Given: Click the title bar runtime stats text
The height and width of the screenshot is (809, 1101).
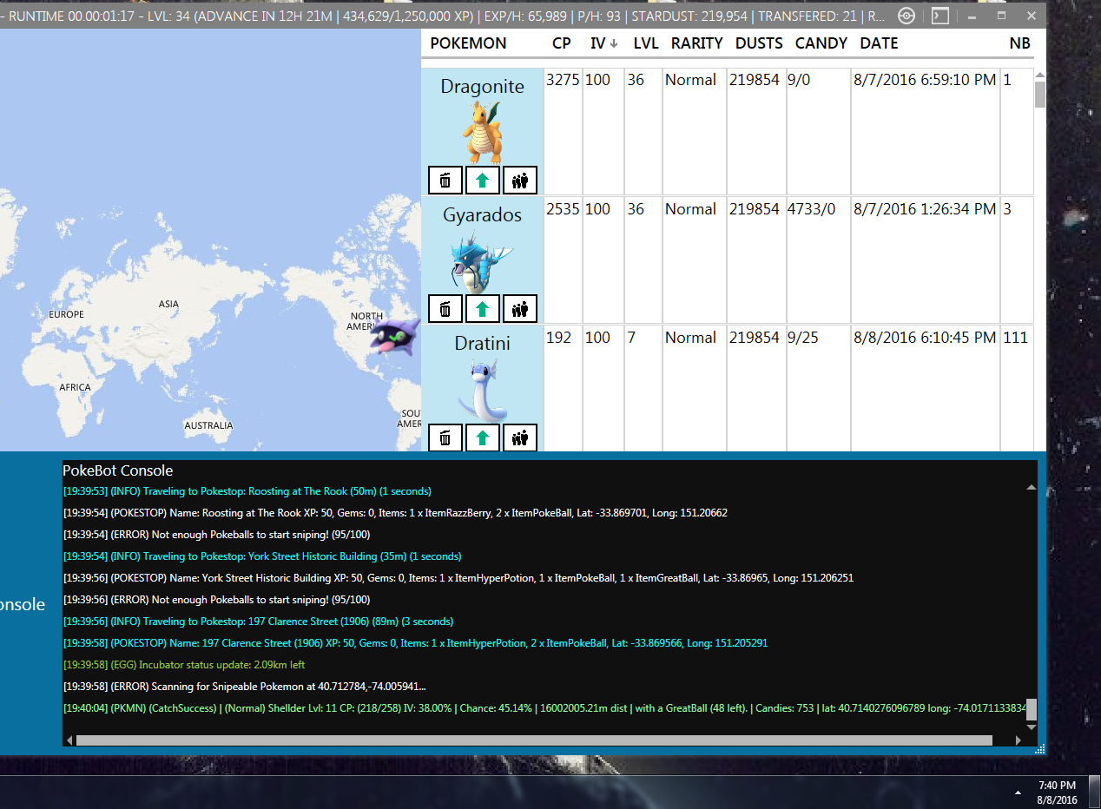Looking at the screenshot, I should tap(445, 15).
